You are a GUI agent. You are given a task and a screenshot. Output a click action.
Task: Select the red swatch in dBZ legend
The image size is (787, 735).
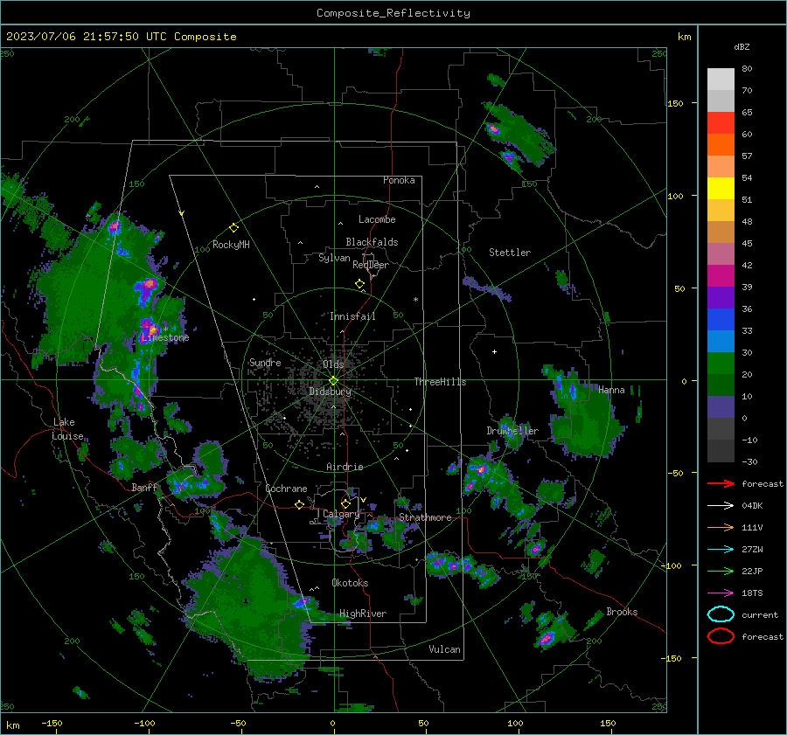click(x=721, y=122)
